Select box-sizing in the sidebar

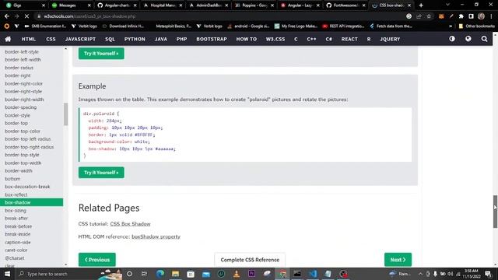tap(16, 211)
